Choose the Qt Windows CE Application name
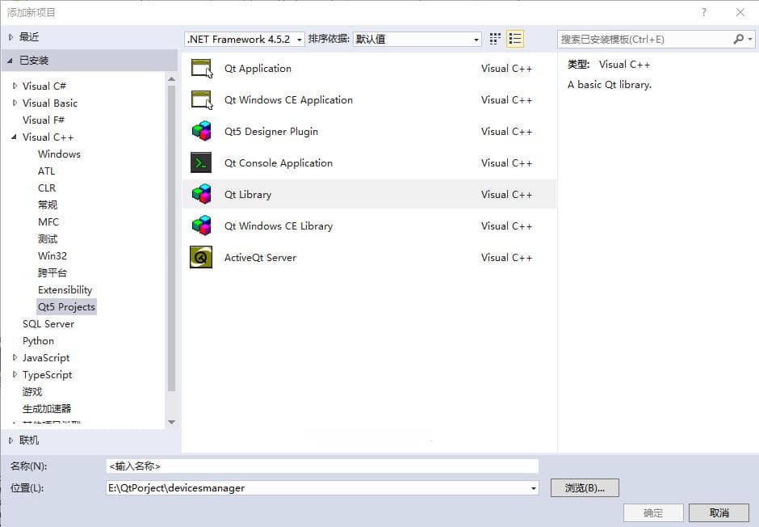Screen dimensions: 759x527 [288, 99]
